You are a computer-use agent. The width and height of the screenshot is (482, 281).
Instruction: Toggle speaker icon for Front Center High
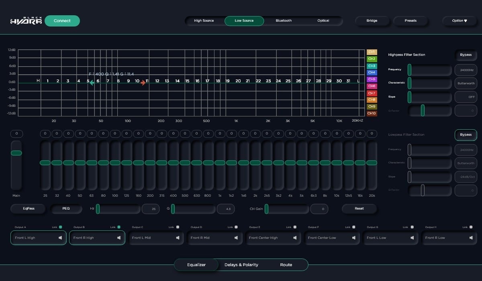point(295,238)
